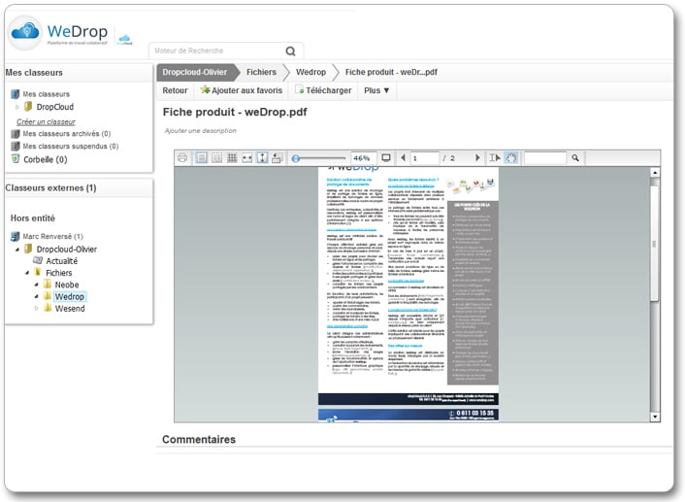Expand the Wesend folder arrow
The image size is (685, 502).
(36, 308)
